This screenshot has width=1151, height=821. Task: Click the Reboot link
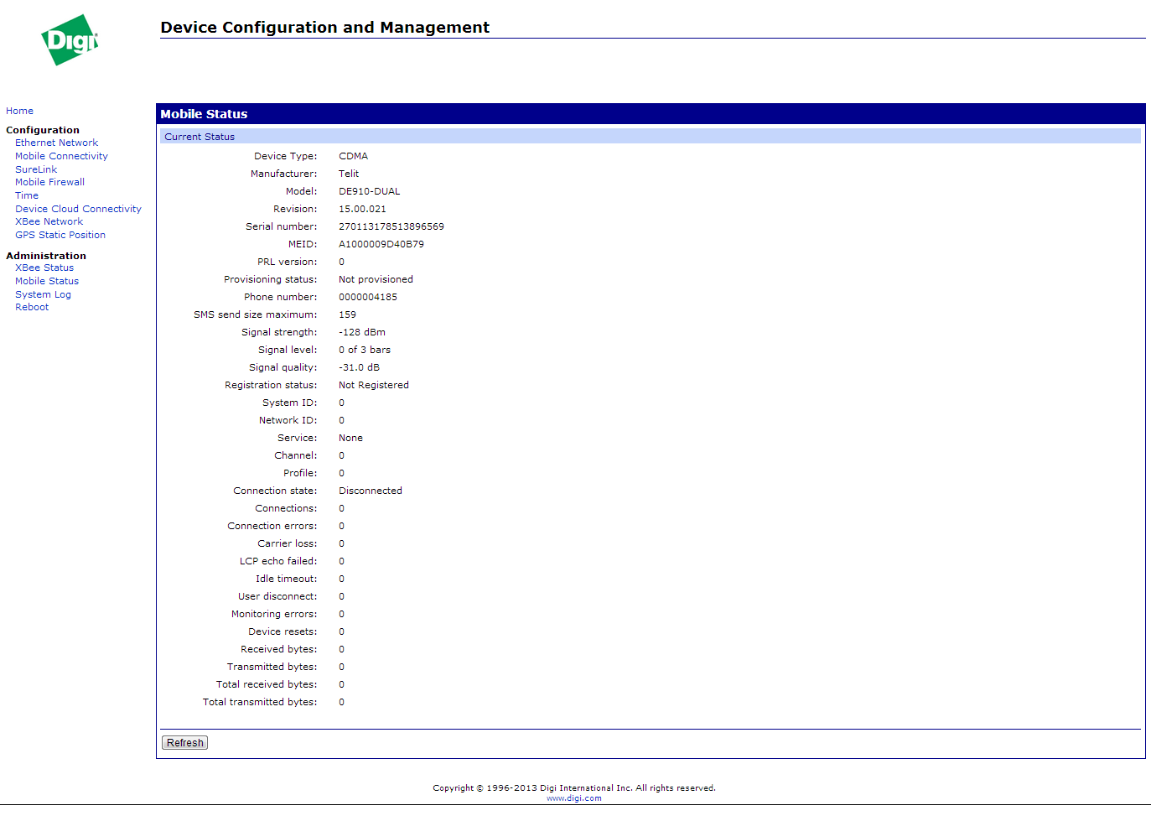click(x=32, y=307)
